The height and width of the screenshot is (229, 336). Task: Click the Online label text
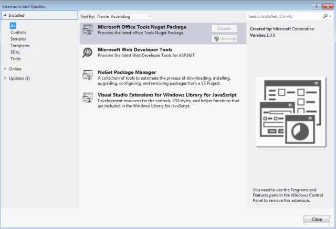coord(15,69)
